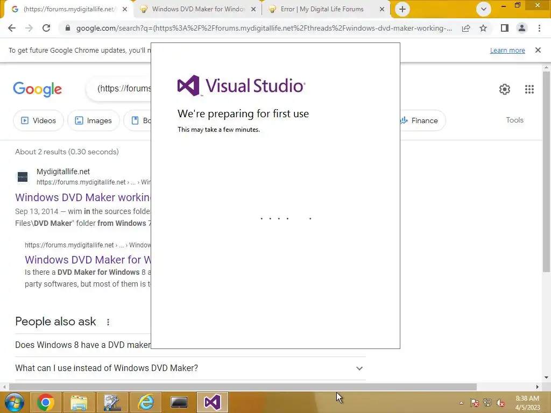Open the black console window taskbar icon
This screenshot has height=413, width=551.
pos(179,402)
